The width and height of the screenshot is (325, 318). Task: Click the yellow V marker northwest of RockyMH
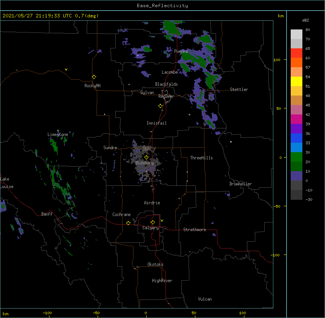[66, 69]
